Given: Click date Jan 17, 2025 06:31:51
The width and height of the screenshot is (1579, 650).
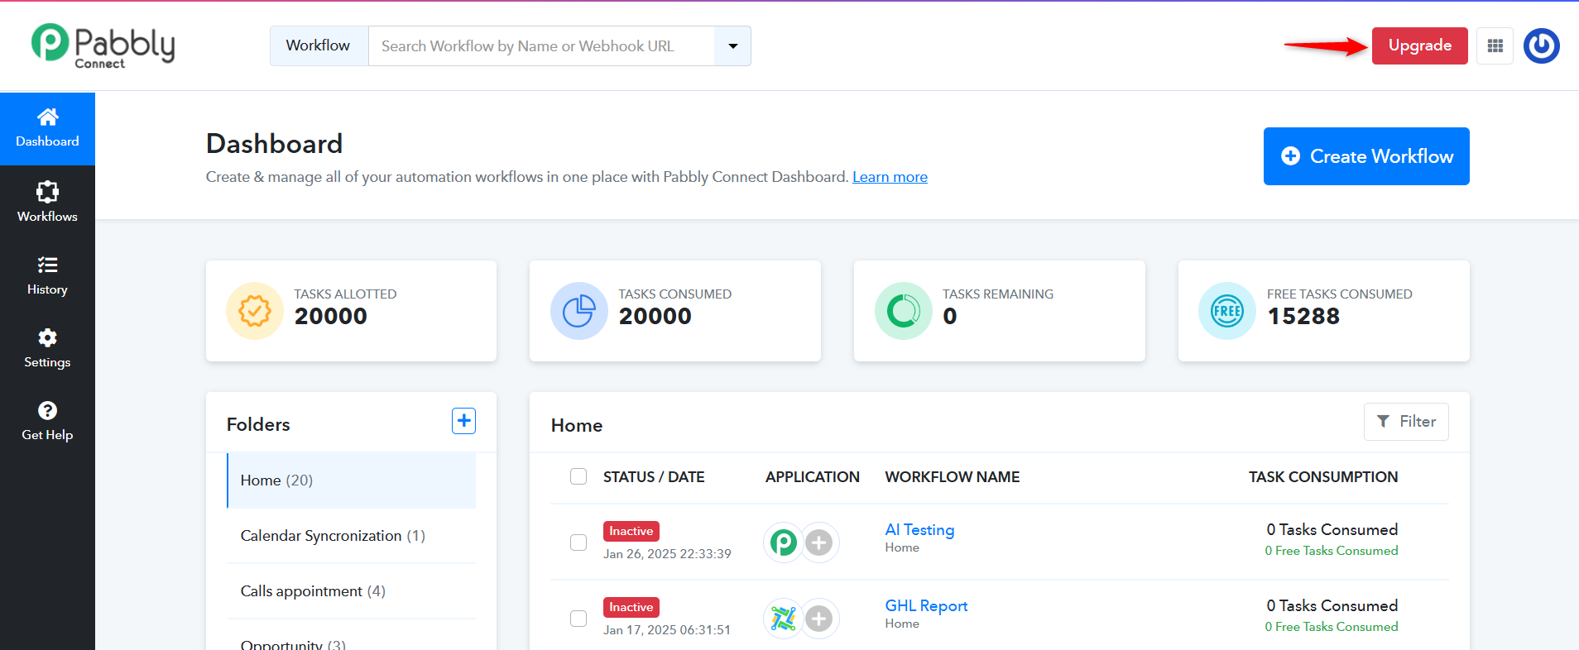Looking at the screenshot, I should click(667, 630).
